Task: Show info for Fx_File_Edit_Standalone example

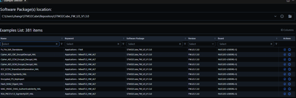Action: pyautogui.click(x=289, y=50)
